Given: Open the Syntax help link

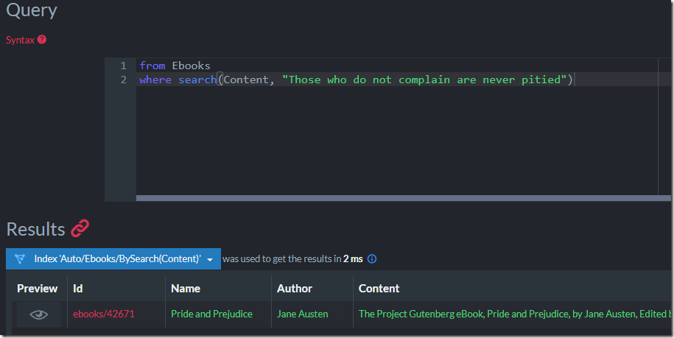Looking at the screenshot, I should (20, 40).
